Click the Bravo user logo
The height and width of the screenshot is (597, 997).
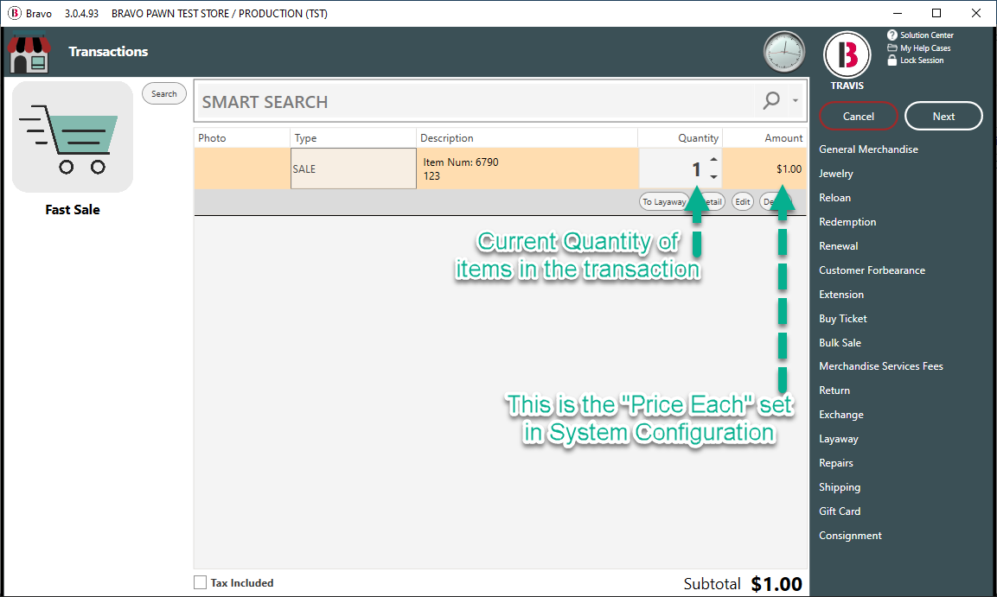coord(847,55)
